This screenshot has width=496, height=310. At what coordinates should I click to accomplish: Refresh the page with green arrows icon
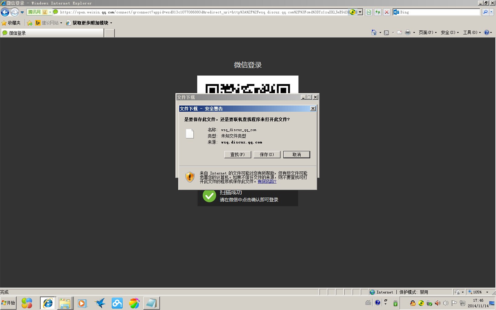(x=378, y=12)
